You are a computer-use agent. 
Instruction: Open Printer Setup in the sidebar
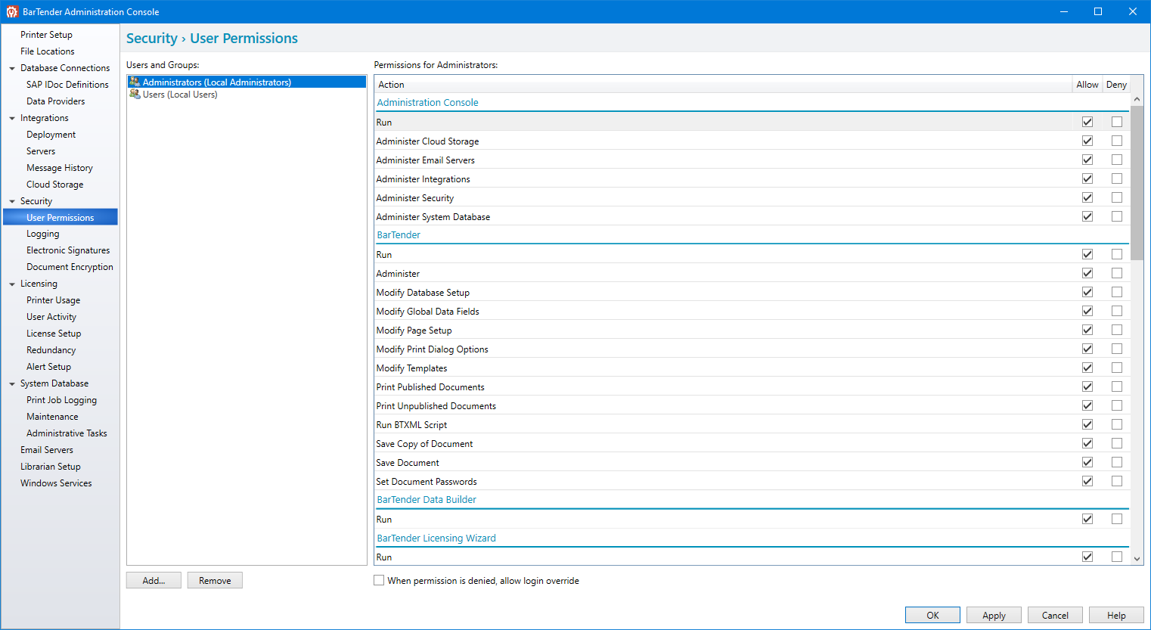46,35
